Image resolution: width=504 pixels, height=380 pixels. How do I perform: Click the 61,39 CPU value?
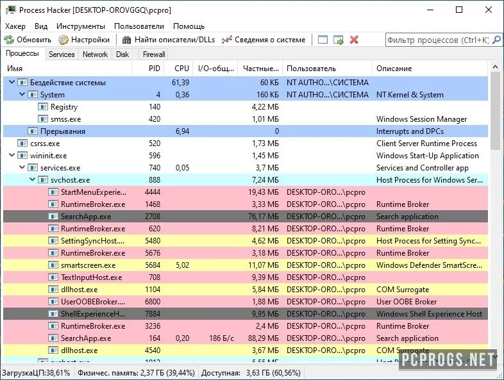pos(180,82)
